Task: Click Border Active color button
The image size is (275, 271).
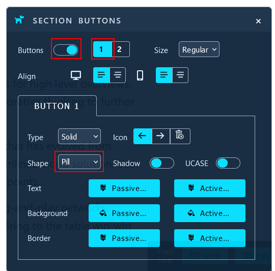Action: (x=210, y=238)
